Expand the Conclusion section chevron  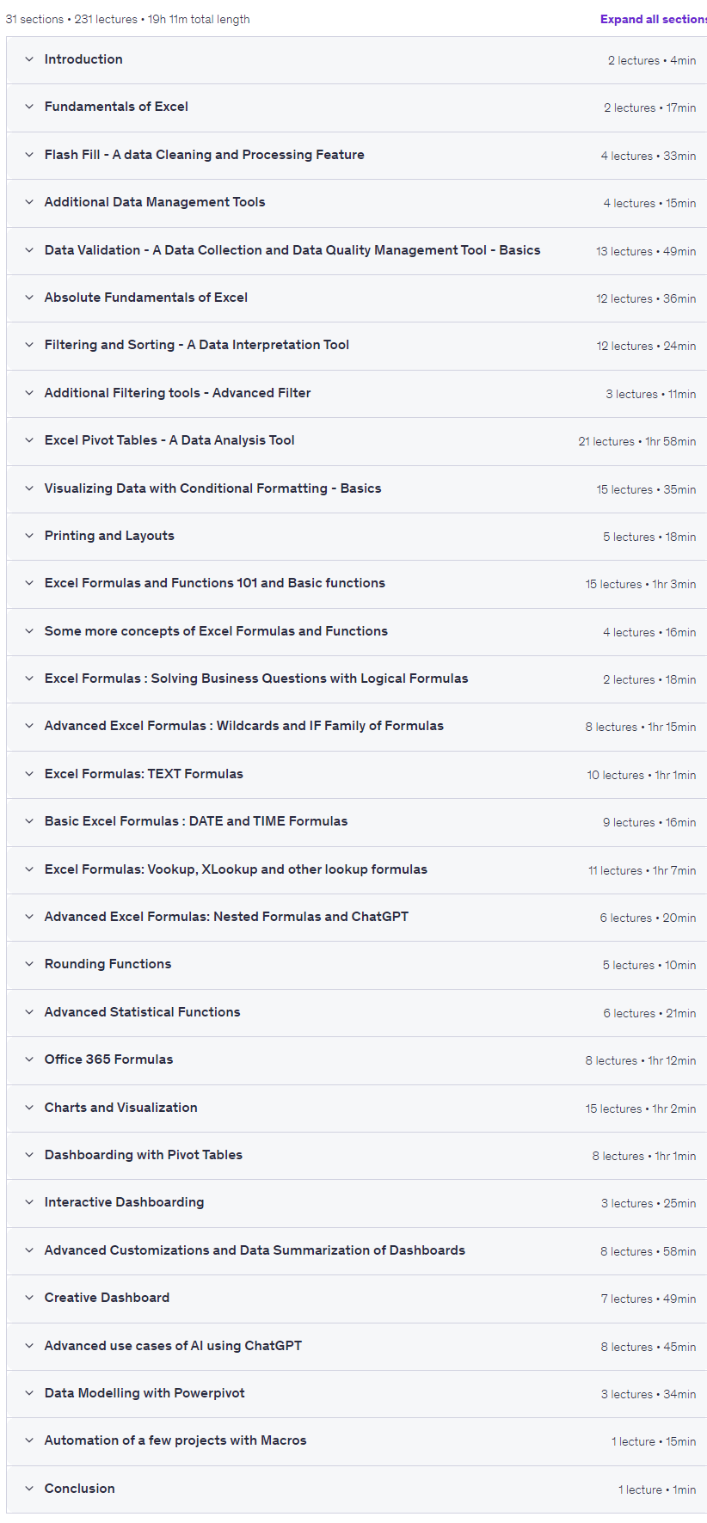tap(29, 1489)
